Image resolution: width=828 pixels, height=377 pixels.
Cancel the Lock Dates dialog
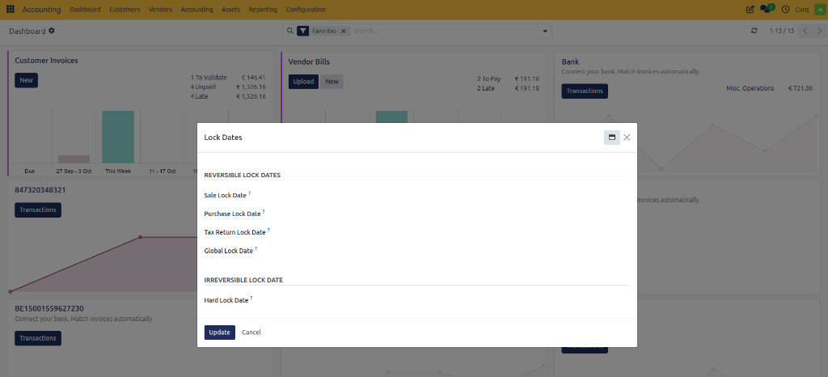(x=251, y=333)
